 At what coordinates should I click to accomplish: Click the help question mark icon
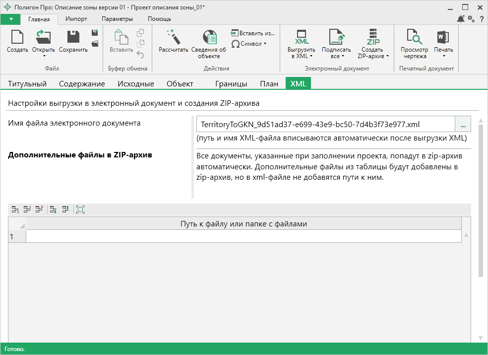pos(482,19)
